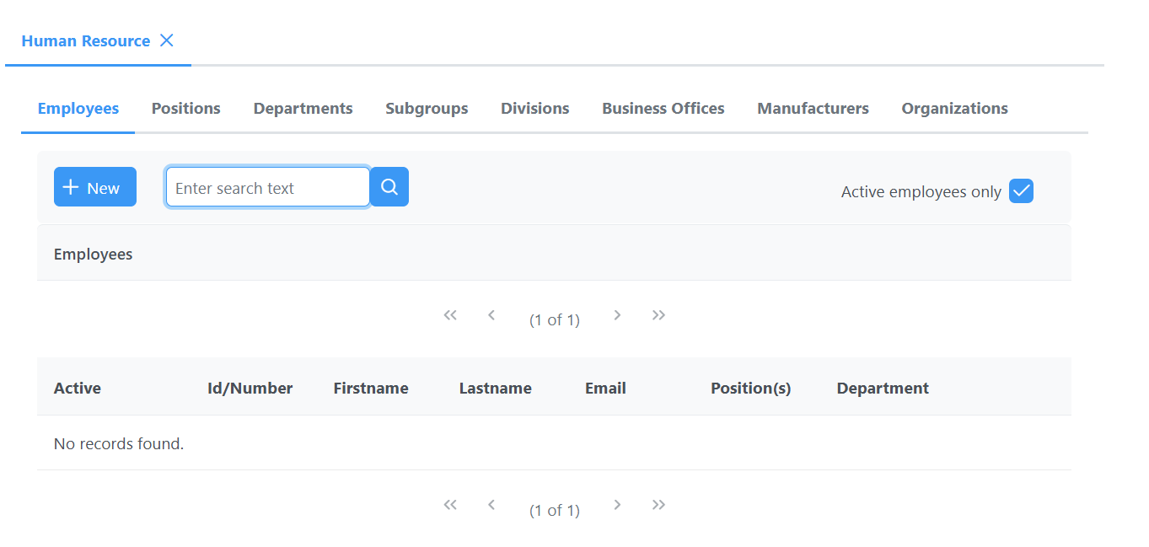Click the magnifier search icon button
1149x547 pixels.
[x=389, y=187]
